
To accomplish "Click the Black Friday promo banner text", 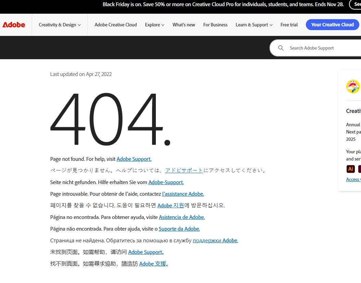I will coord(223,4).
